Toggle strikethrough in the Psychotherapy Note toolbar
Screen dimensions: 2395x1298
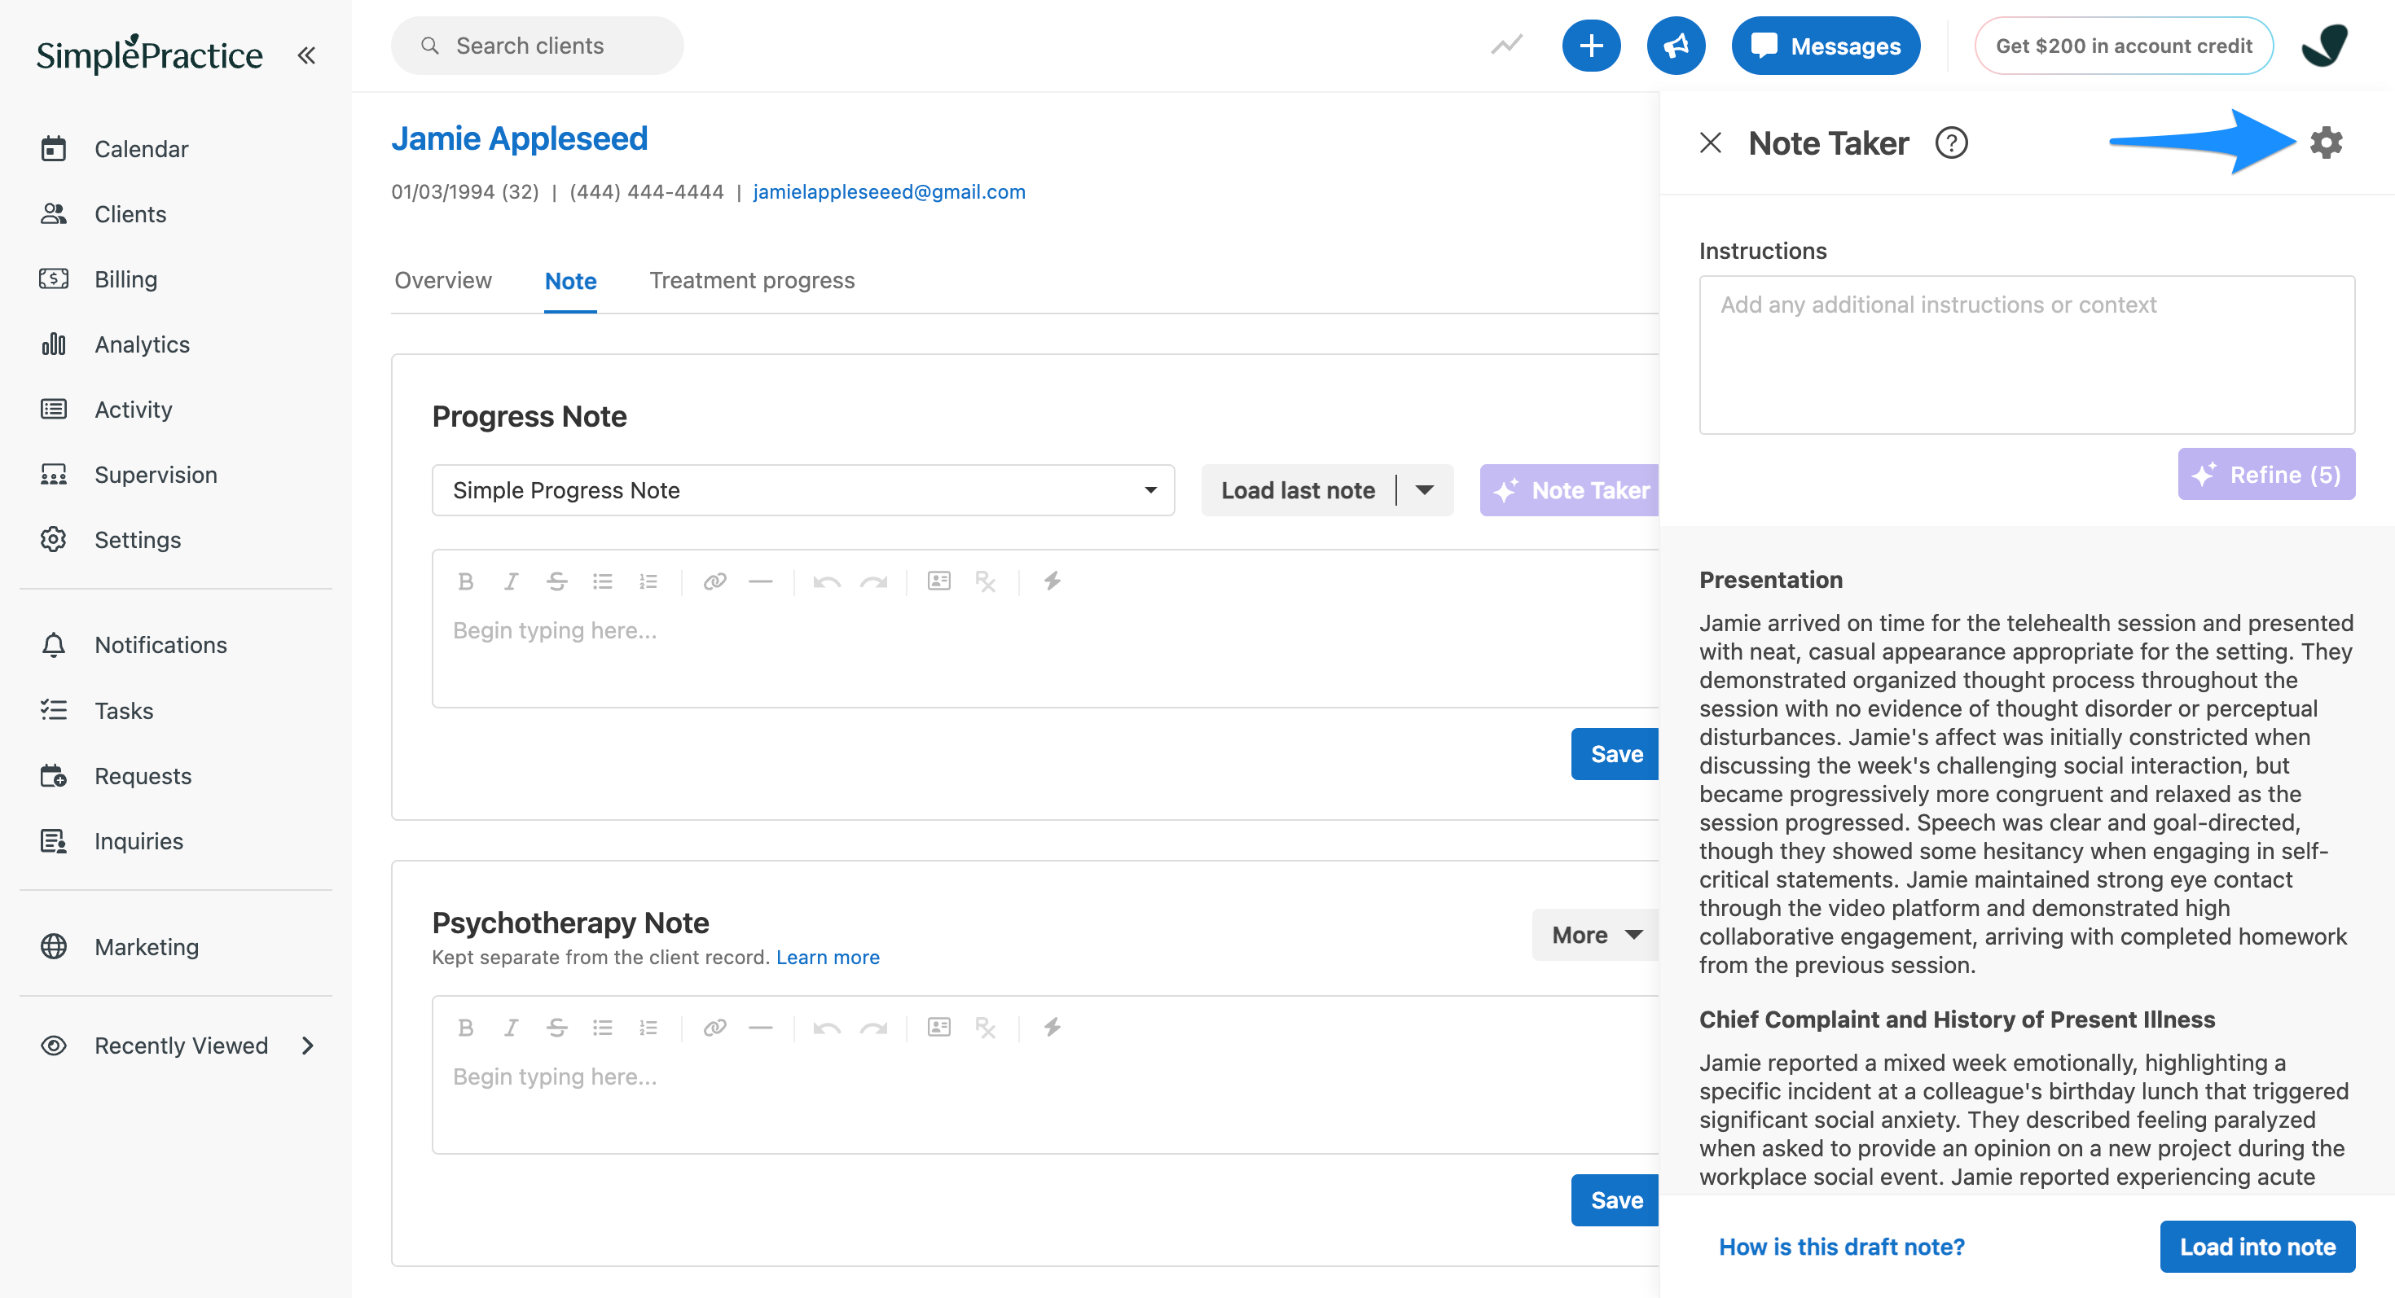[556, 1027]
